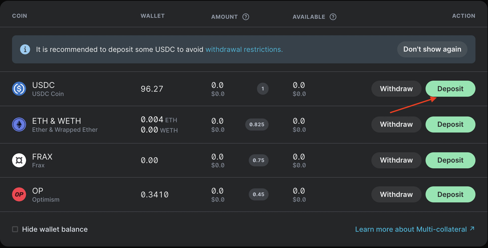This screenshot has width=488, height=248.
Task: Click the external arrow icon beside Multi-collateral link
Action: pos(472,228)
